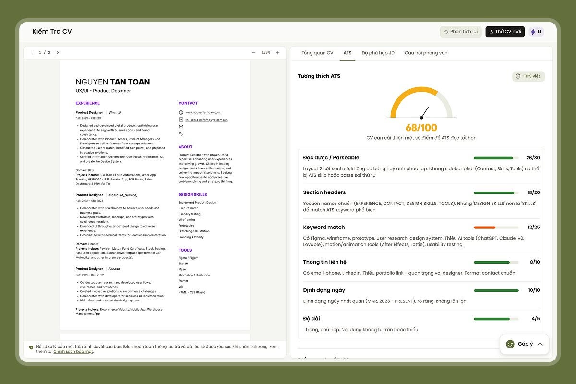Image resolution: width=576 pixels, height=384 pixels.
Task: Click the 8/10 score value
Action: 535,262
